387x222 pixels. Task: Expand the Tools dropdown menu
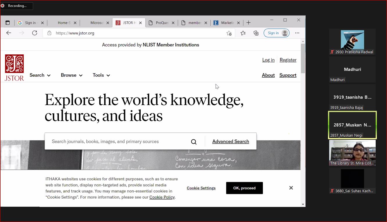click(101, 75)
